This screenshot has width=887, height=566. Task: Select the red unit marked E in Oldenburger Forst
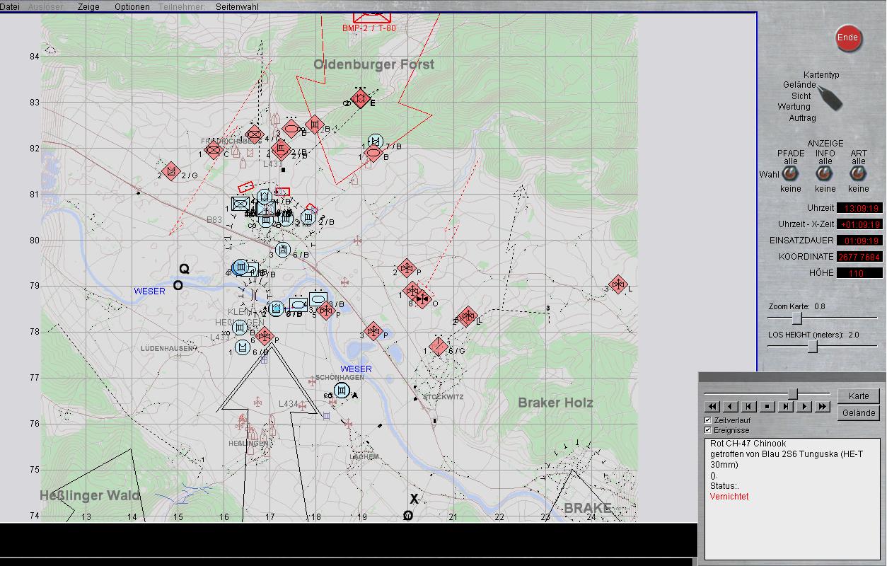pyautogui.click(x=361, y=99)
